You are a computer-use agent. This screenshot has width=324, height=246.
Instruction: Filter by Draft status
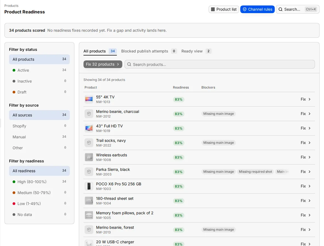click(39, 92)
